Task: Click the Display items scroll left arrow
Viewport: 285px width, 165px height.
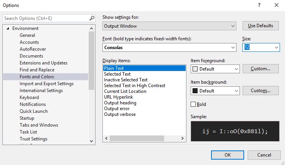Action: click(107, 139)
